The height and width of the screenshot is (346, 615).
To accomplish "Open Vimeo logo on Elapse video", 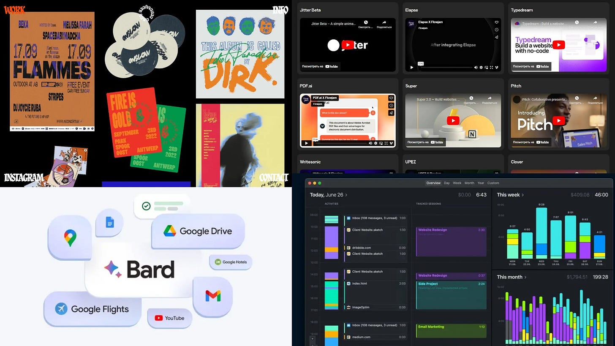I will [x=497, y=68].
